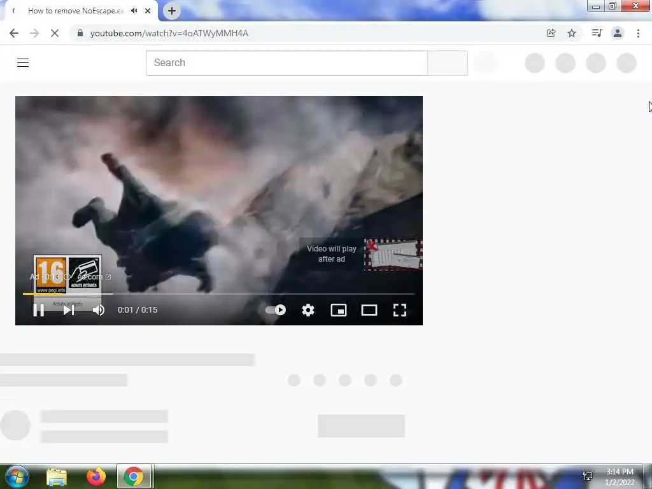
Task: Open Windows Explorer from taskbar
Action: click(57, 476)
